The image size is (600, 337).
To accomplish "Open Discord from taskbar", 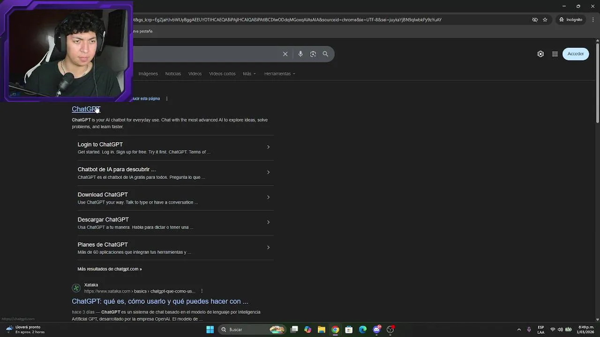I will pyautogui.click(x=377, y=330).
